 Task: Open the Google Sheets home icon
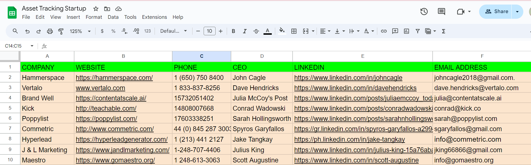pos(12,13)
